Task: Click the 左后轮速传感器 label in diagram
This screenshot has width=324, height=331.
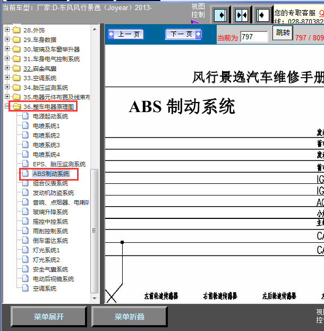Action: point(279,296)
